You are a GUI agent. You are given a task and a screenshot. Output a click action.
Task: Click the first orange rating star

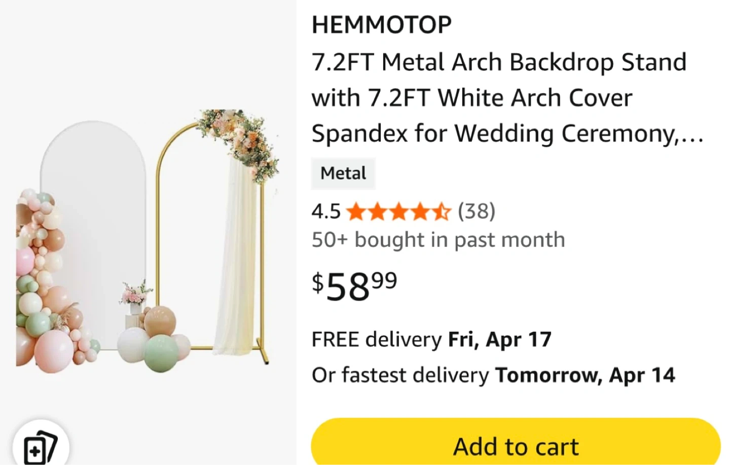(356, 211)
